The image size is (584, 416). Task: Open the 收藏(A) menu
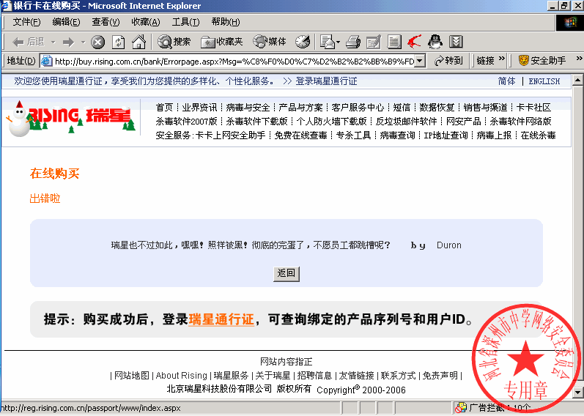click(x=146, y=22)
